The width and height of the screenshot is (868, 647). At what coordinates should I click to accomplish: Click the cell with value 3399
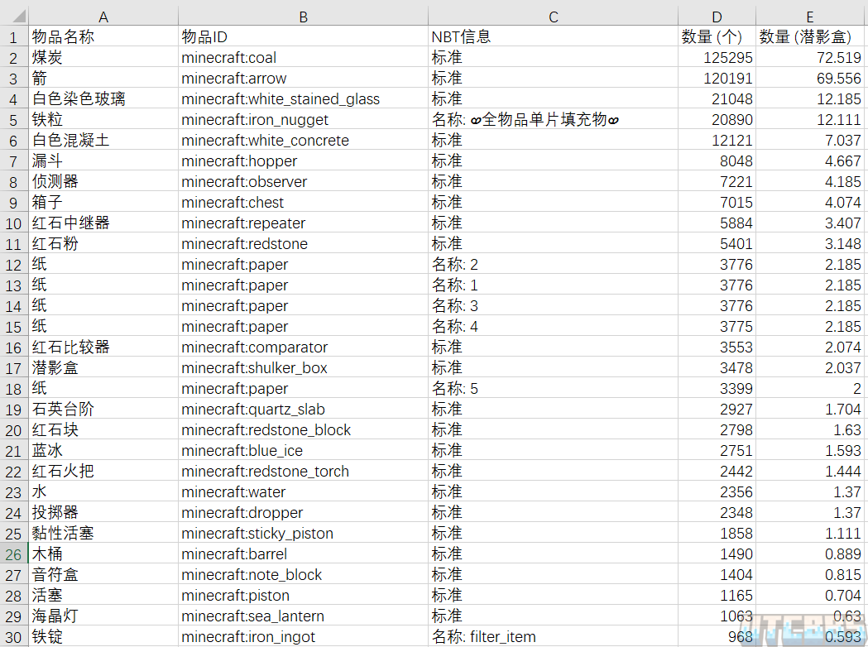pos(717,389)
